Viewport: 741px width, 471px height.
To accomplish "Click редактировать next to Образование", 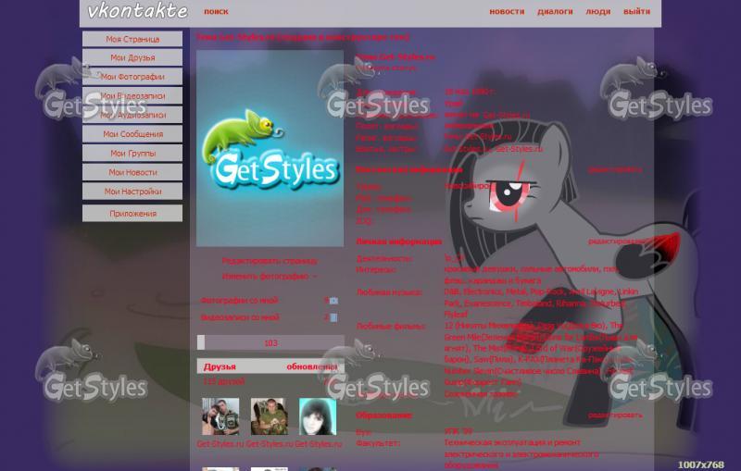I will coord(614,415).
